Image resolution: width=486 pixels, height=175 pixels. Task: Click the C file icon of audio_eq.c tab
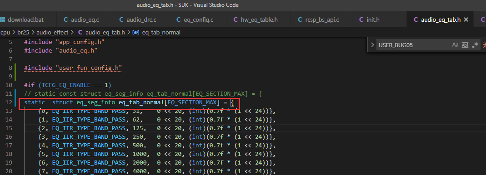65,20
